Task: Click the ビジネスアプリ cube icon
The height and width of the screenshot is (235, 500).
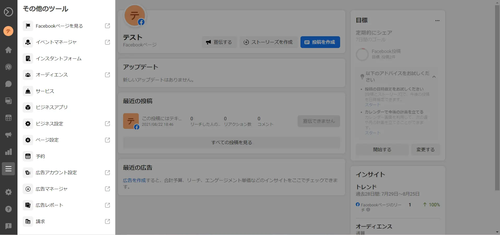Action: coord(28,107)
